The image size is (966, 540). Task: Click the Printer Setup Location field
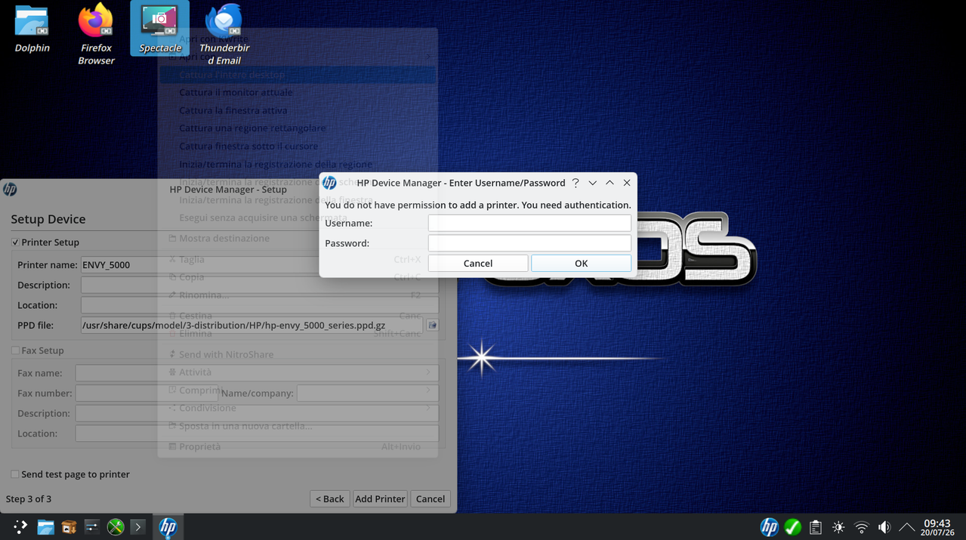(x=259, y=305)
